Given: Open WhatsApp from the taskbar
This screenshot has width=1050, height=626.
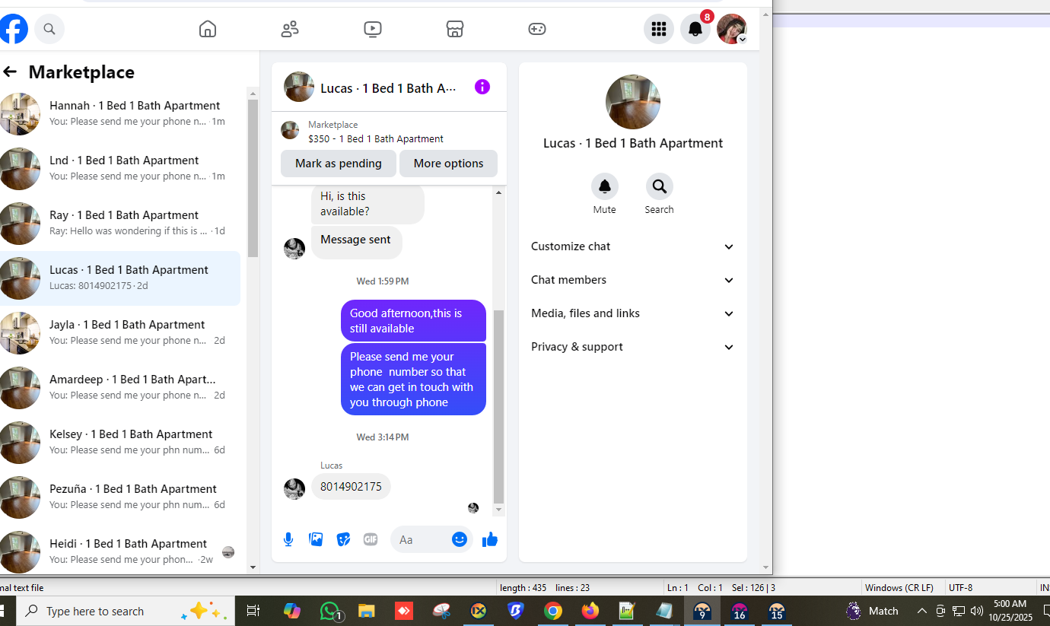Looking at the screenshot, I should [x=330, y=612].
